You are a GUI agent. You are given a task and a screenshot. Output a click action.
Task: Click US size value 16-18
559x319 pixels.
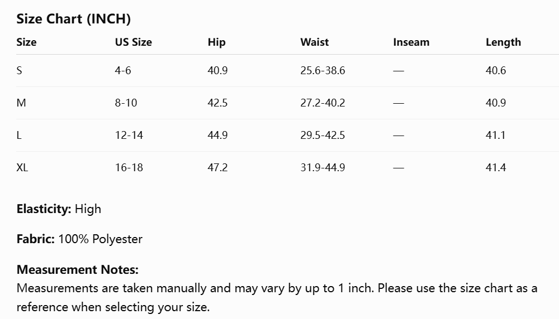(x=129, y=167)
